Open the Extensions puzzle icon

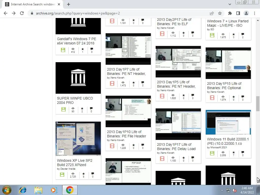point(230,13)
